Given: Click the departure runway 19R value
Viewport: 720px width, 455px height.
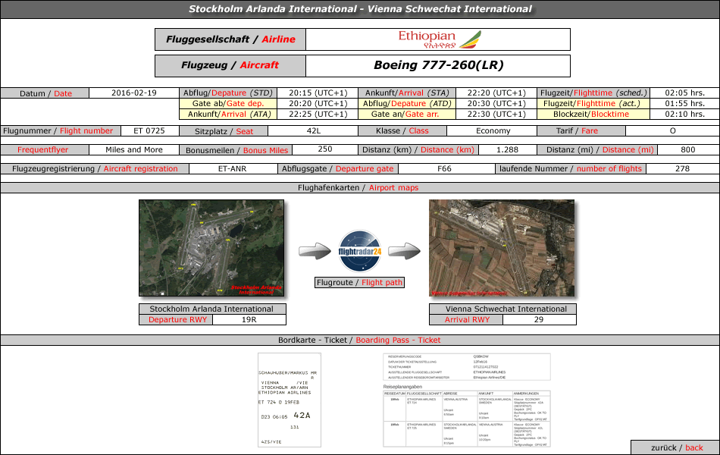Looking at the screenshot, I should 249,320.
